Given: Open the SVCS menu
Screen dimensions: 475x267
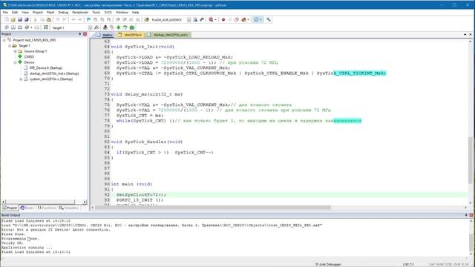Looking at the screenshot, I should (x=108, y=13).
